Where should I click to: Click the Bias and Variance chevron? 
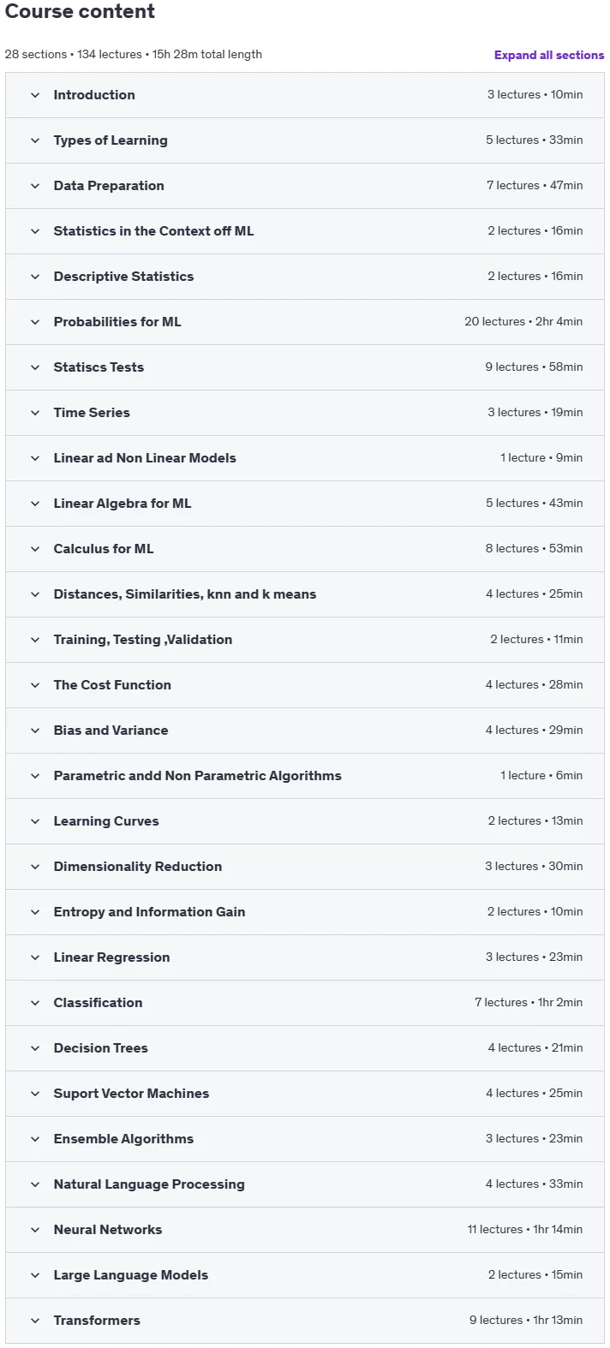tap(35, 731)
